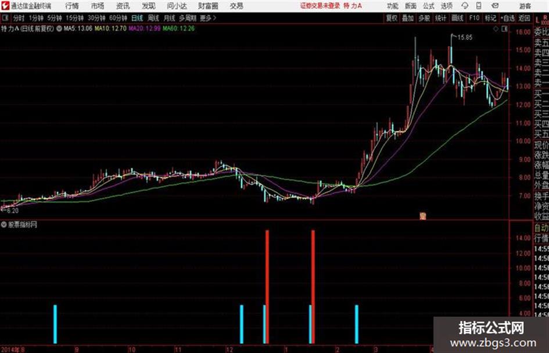Toggle the right side panel icon
Screen dimensions: 549x353
(504, 29)
